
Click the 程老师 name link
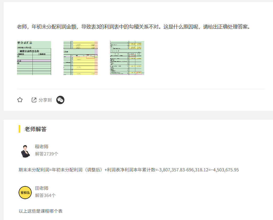coord(42,147)
